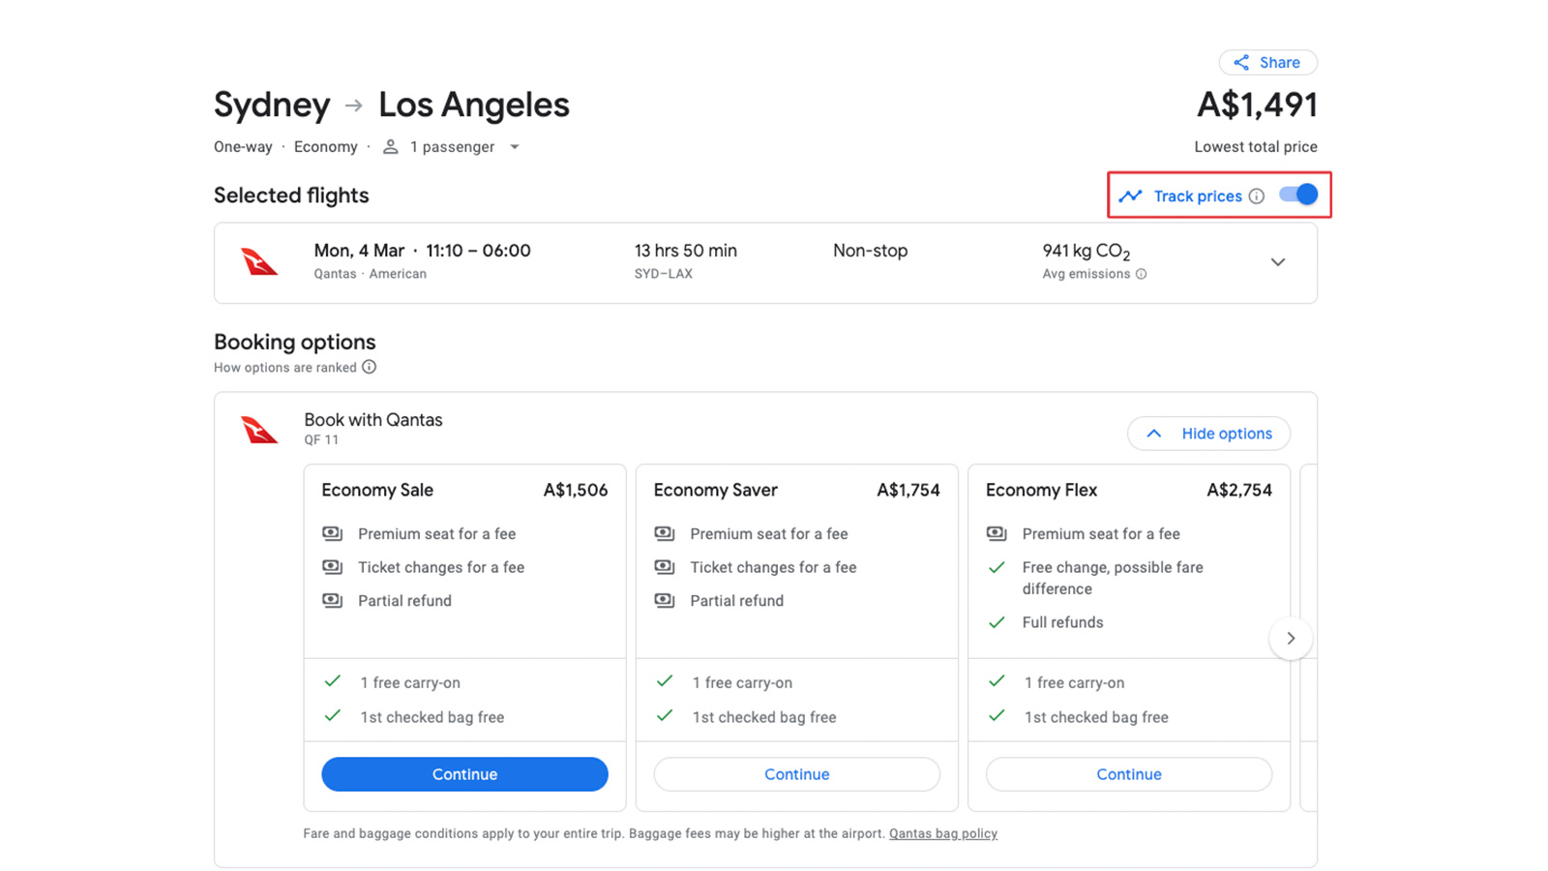
Task: Continue with the Economy Saver fare
Action: (796, 774)
